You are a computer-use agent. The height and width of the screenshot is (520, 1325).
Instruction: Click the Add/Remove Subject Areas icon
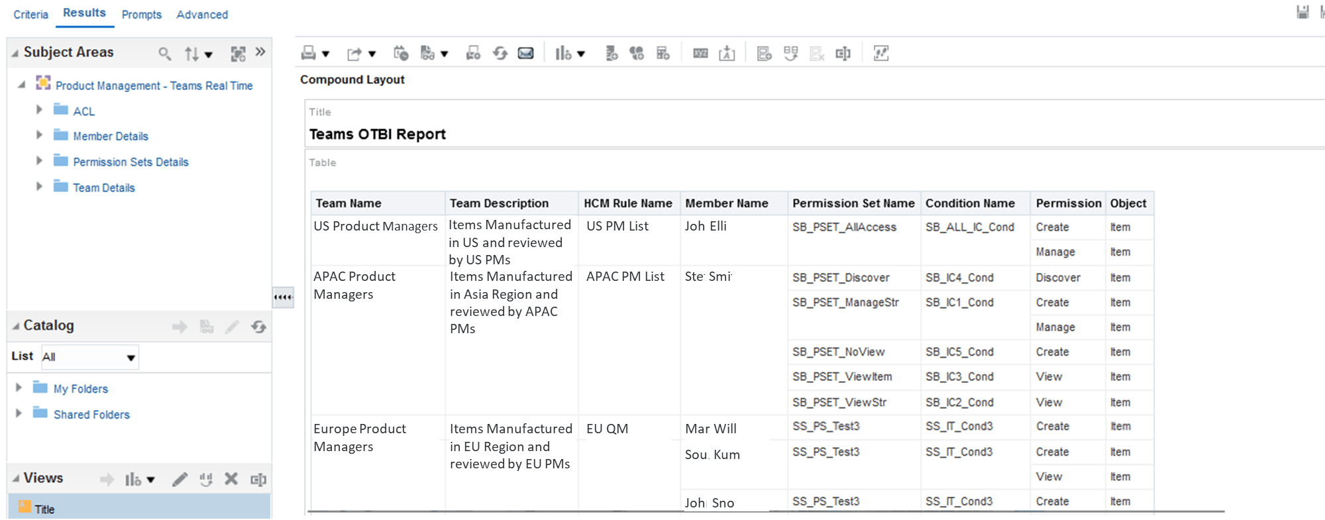click(x=238, y=54)
